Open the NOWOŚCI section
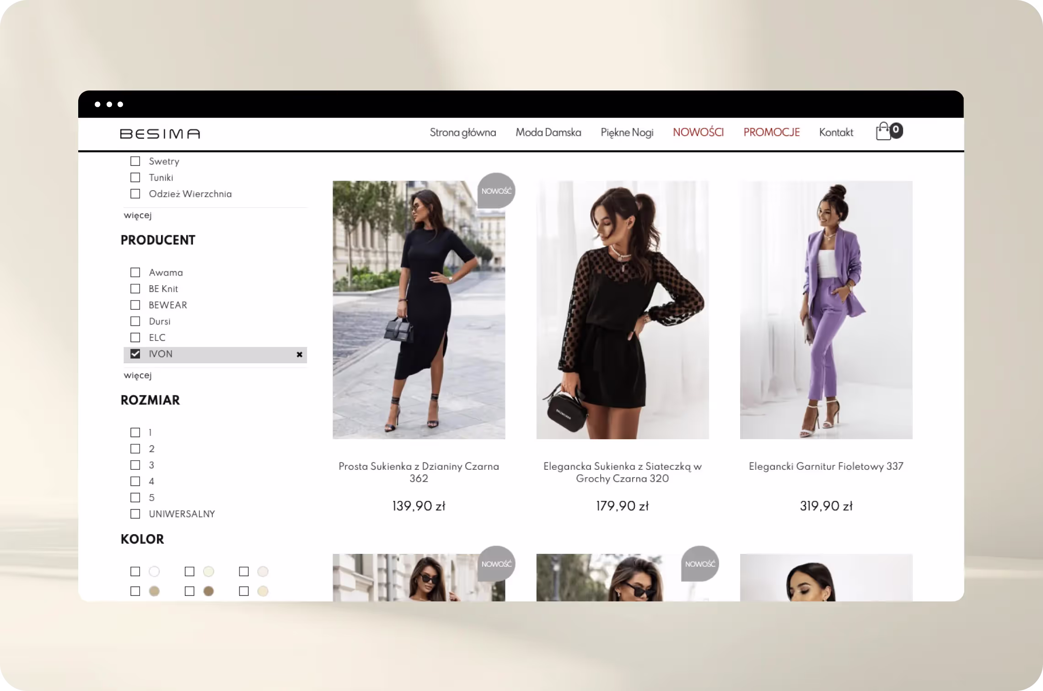 click(698, 133)
